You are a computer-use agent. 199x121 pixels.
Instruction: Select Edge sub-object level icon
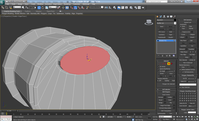pos(163,64)
